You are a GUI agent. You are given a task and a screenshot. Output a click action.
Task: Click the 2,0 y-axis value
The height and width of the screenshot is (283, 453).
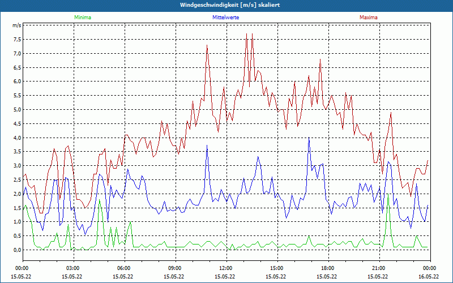pos(18,194)
